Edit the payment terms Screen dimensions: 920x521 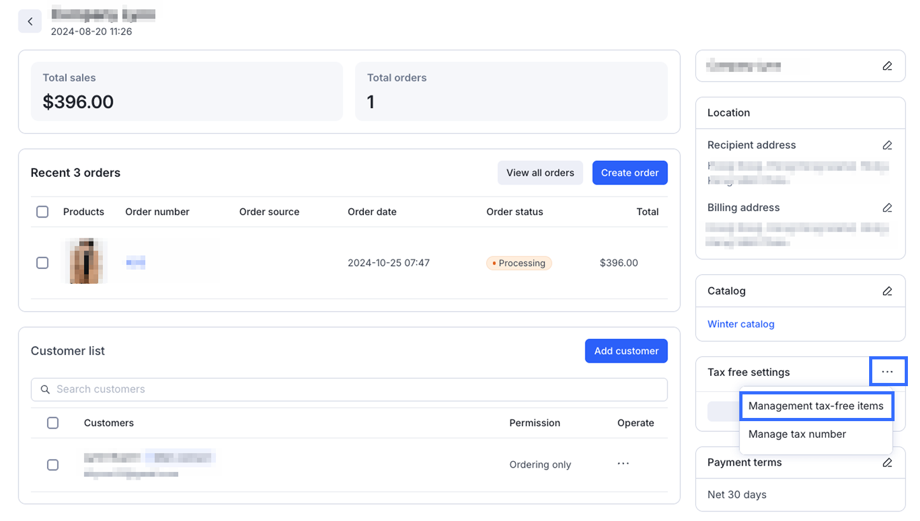(887, 463)
